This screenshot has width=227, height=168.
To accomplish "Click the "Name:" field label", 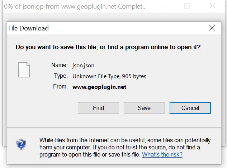I will pyautogui.click(x=59, y=65).
